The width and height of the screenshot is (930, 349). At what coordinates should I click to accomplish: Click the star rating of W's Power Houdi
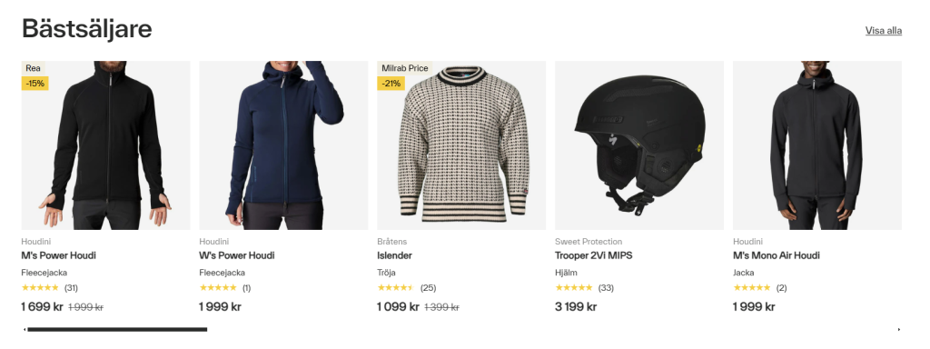(x=218, y=288)
